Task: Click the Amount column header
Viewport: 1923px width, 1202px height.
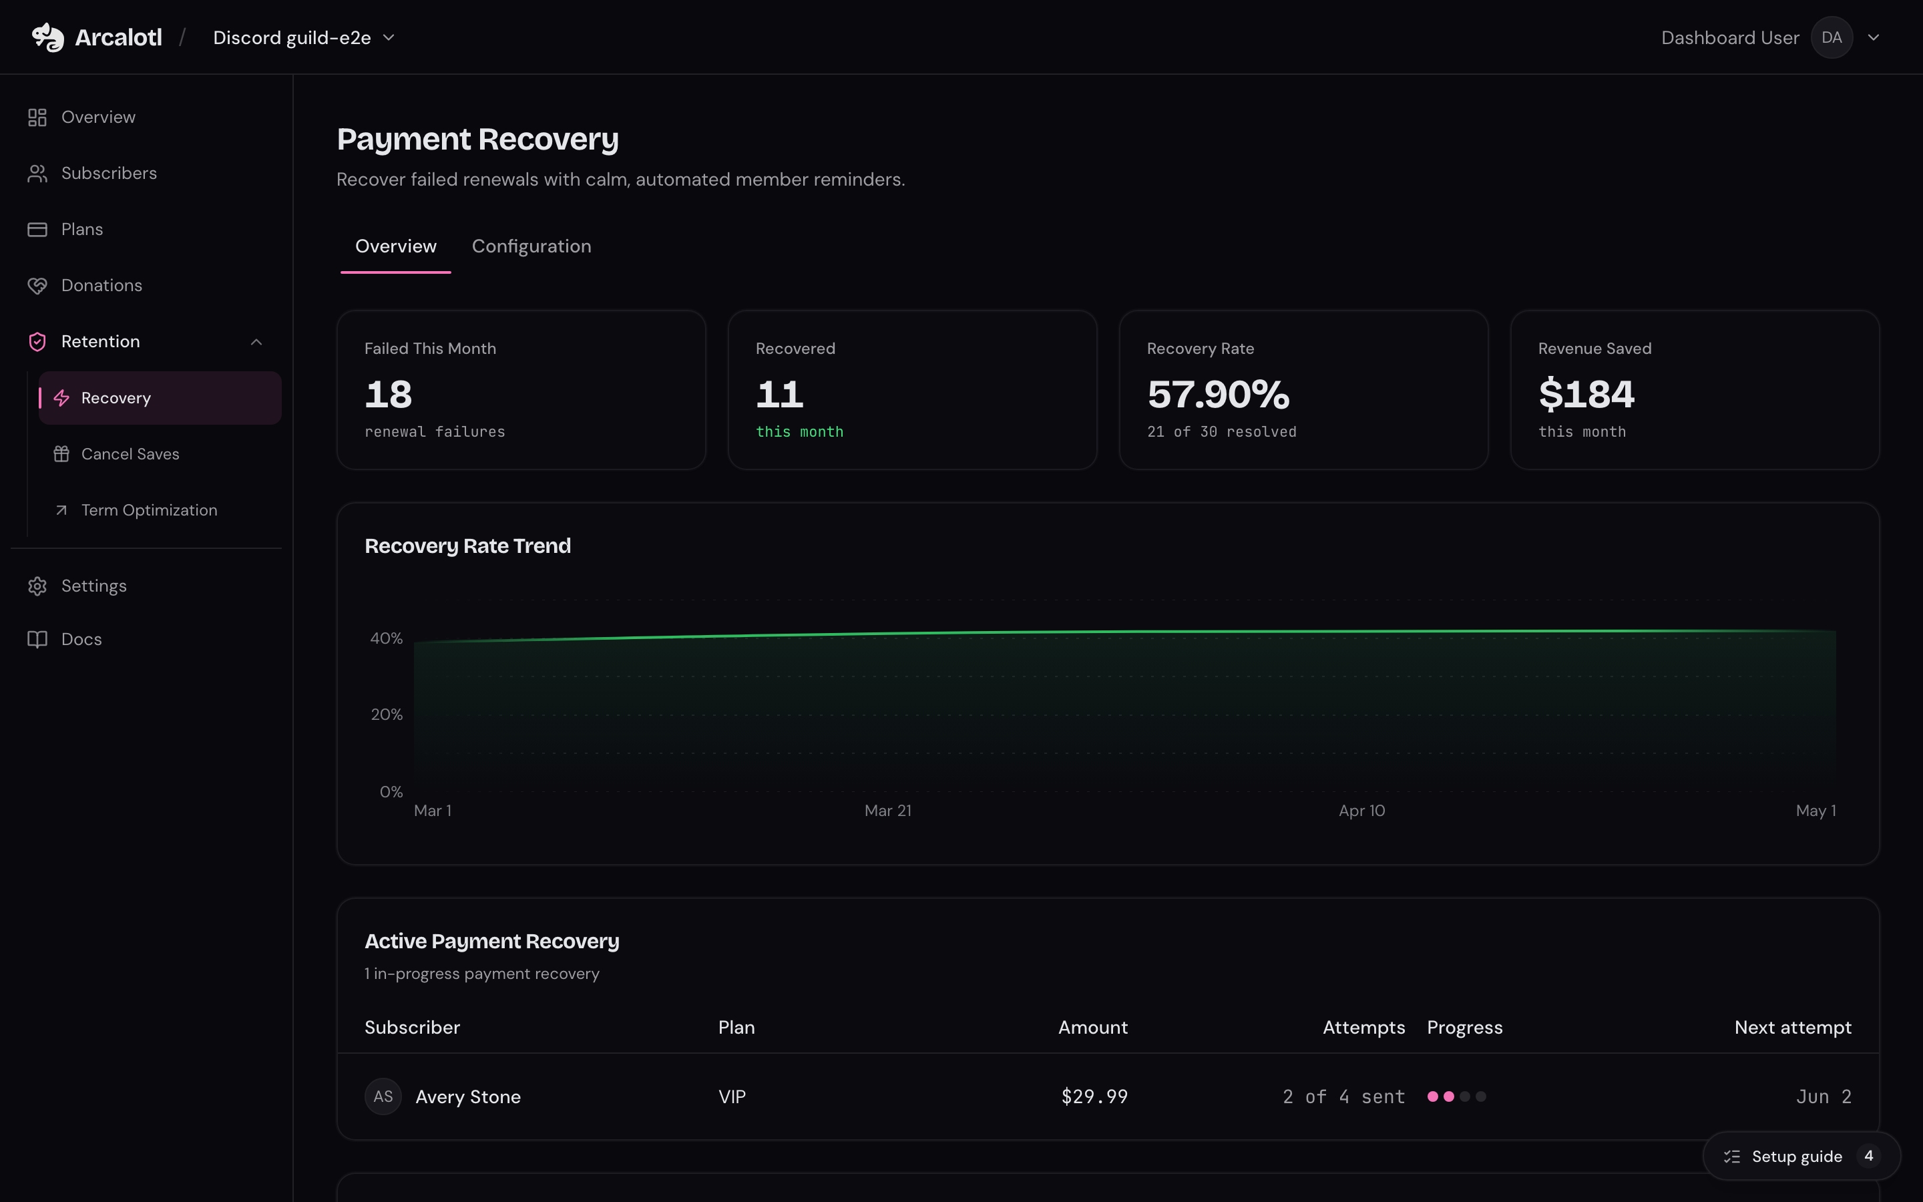Action: coord(1092,1028)
